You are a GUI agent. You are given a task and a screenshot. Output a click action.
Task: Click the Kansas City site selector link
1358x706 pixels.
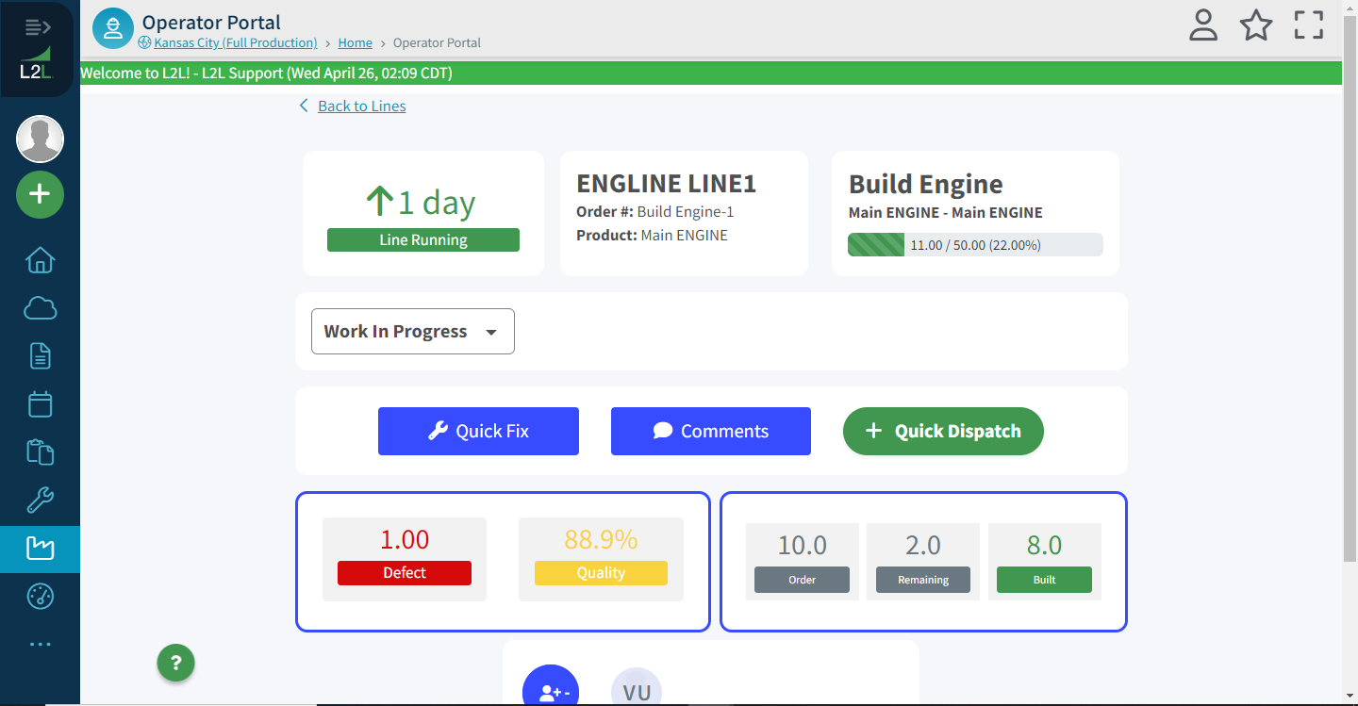(x=235, y=42)
